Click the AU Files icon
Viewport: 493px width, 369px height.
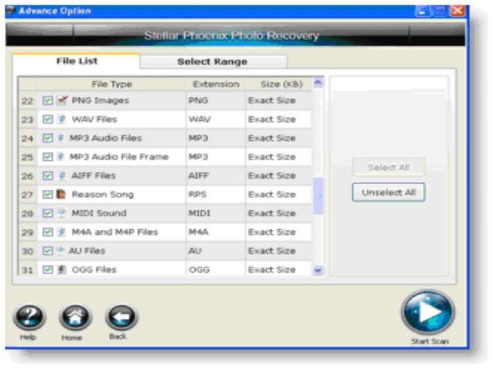pos(60,251)
